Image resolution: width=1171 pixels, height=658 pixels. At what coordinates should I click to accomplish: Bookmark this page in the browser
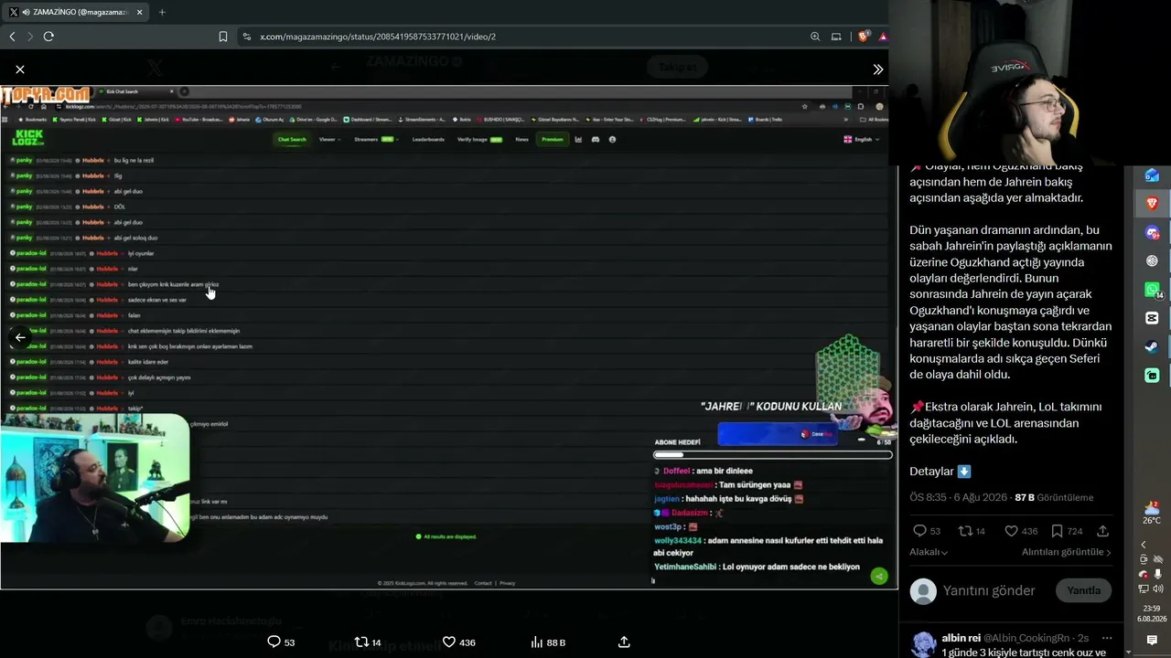click(223, 37)
